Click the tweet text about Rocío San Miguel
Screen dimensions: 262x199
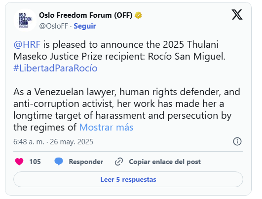(x=127, y=86)
